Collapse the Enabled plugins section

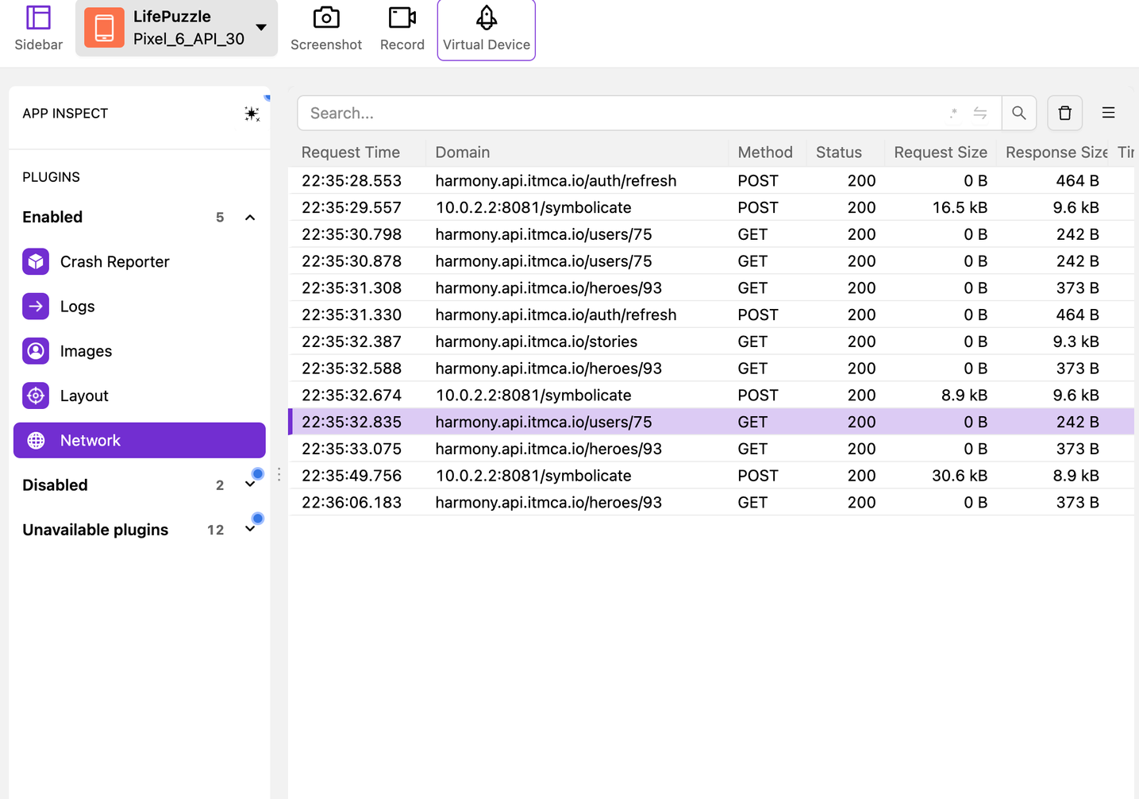(250, 218)
